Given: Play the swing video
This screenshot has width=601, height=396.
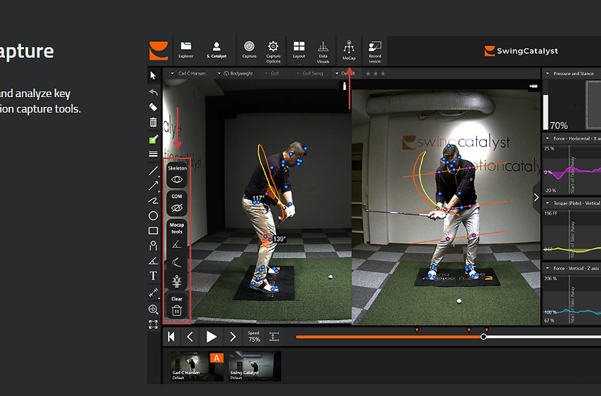Looking at the screenshot, I should click(x=211, y=336).
